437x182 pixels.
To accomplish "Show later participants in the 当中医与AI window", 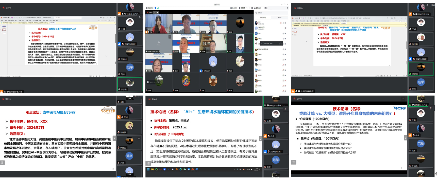I will 130,174.
